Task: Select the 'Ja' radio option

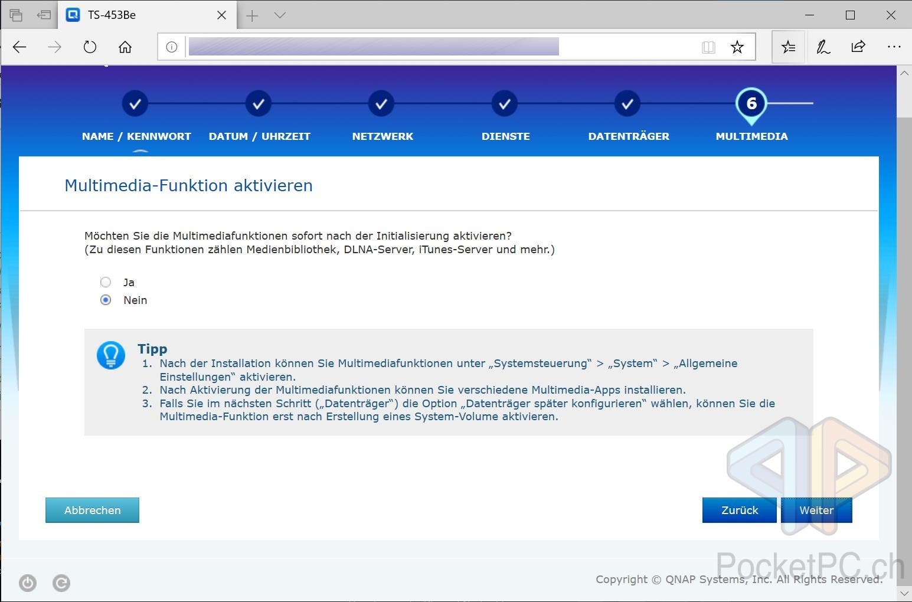Action: pyautogui.click(x=106, y=282)
